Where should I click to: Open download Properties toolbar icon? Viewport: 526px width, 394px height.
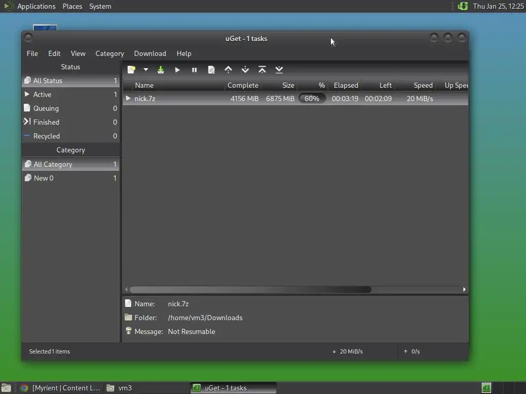coord(211,70)
